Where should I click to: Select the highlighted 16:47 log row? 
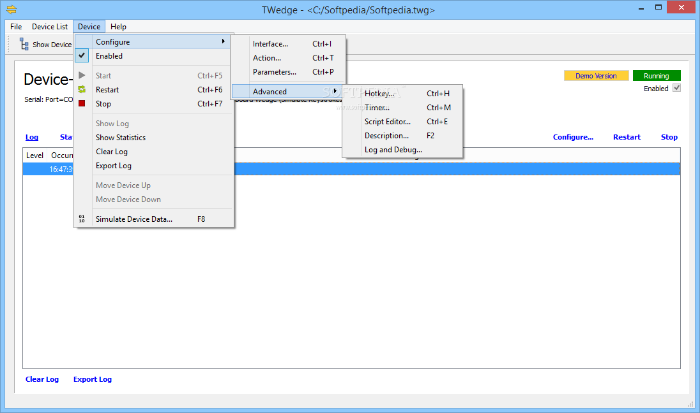(351, 169)
